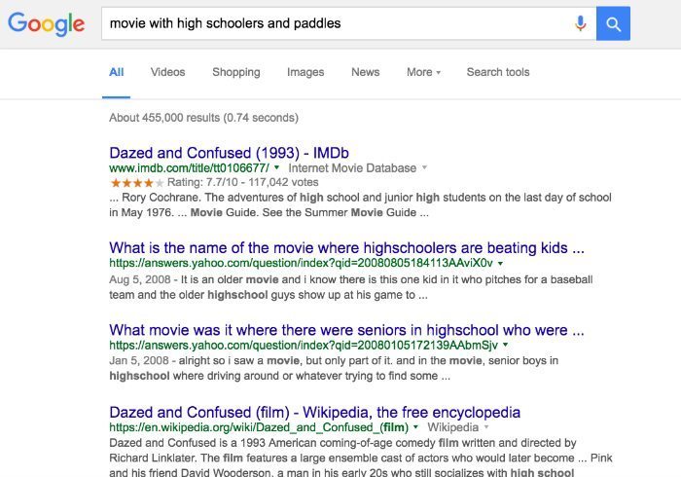Viewport: 681px width, 477px height.
Task: Expand arrow next to imdb.com URL
Action: (x=277, y=167)
